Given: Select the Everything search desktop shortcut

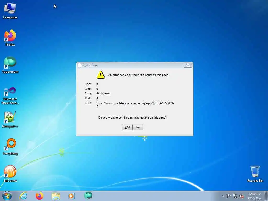Looking at the screenshot, I should pos(10,147).
